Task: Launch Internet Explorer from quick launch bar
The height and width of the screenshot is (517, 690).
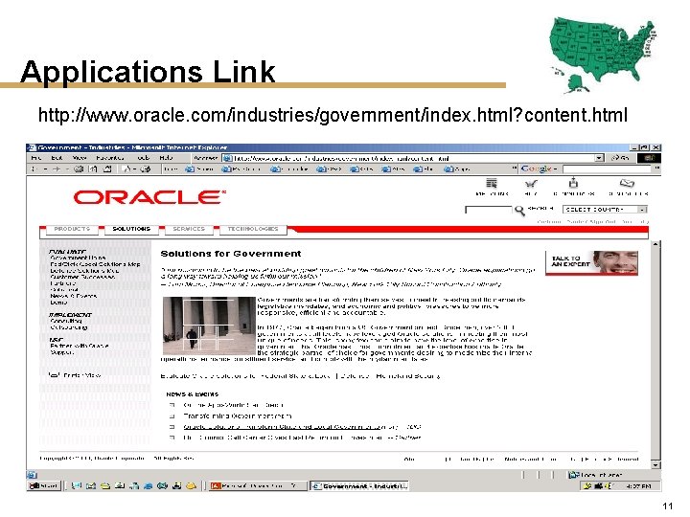Action: coord(149,485)
